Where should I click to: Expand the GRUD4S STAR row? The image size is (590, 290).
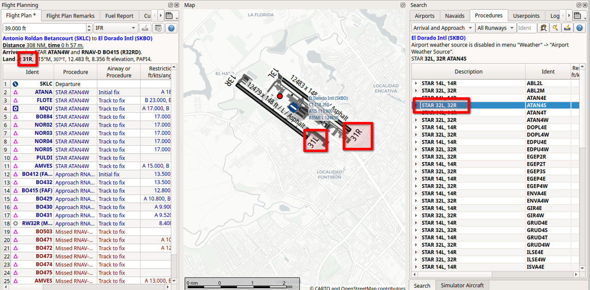point(416,230)
